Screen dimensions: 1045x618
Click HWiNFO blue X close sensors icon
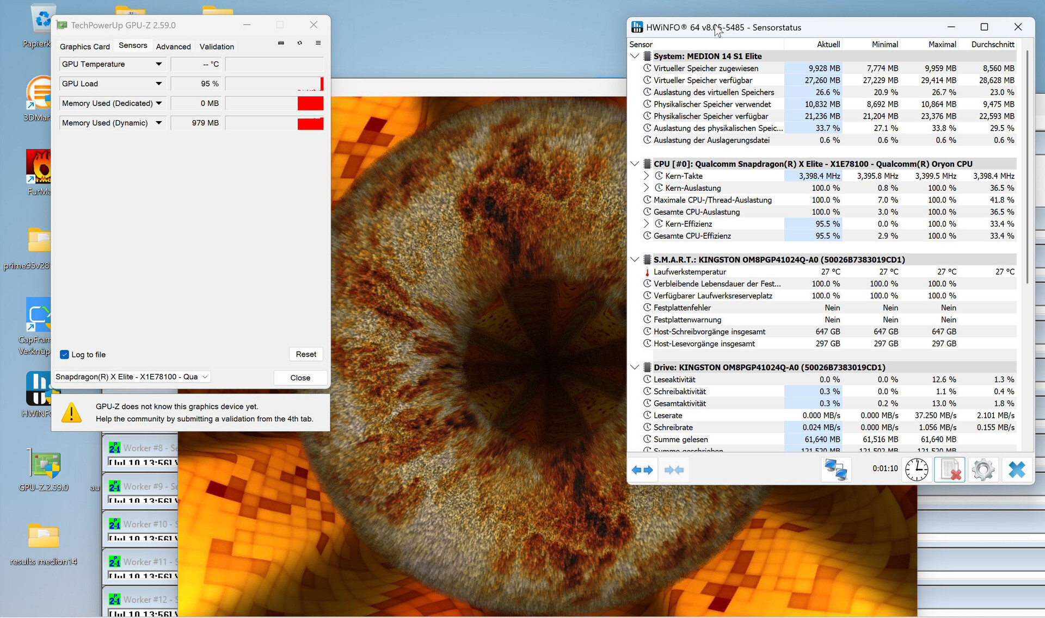1016,470
